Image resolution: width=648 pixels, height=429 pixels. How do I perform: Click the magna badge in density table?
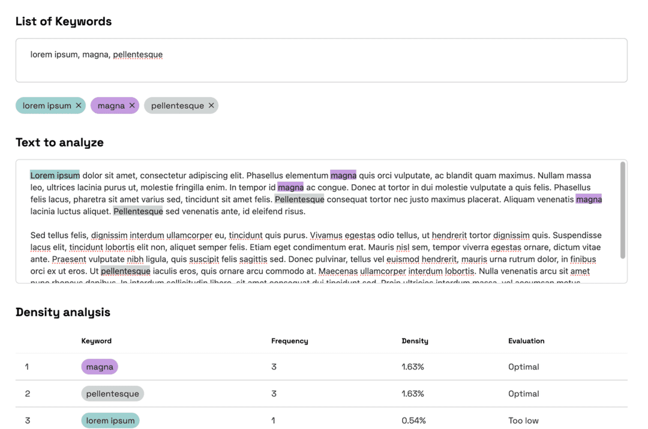(x=100, y=367)
